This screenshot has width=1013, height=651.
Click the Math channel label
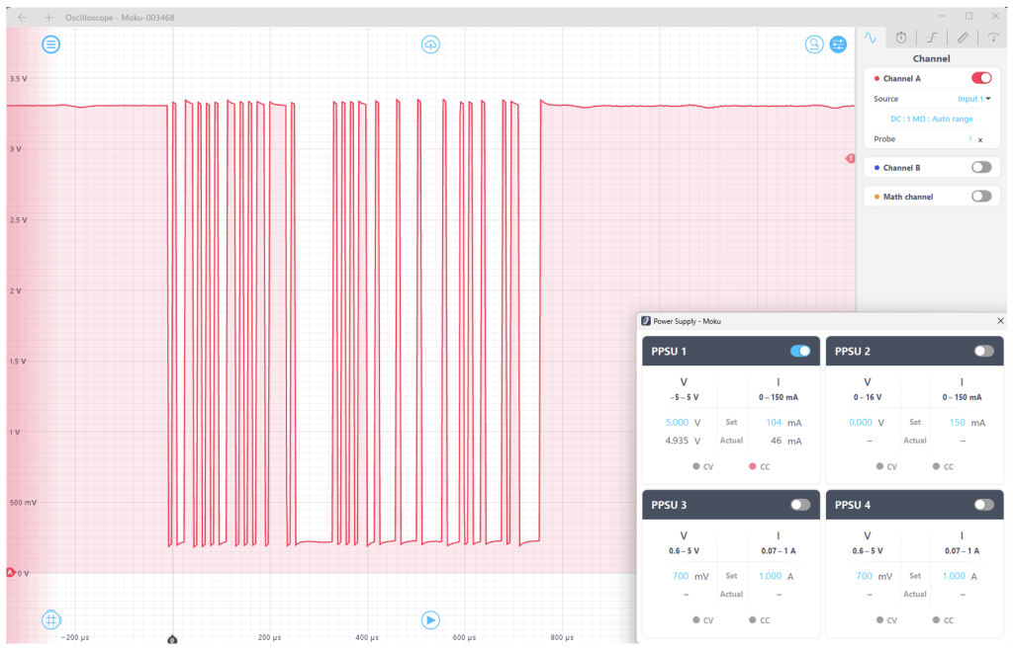click(x=908, y=197)
